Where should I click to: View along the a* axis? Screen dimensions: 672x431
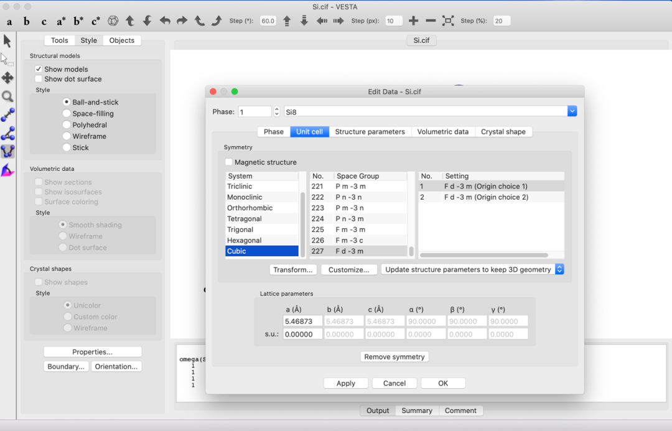click(x=61, y=21)
